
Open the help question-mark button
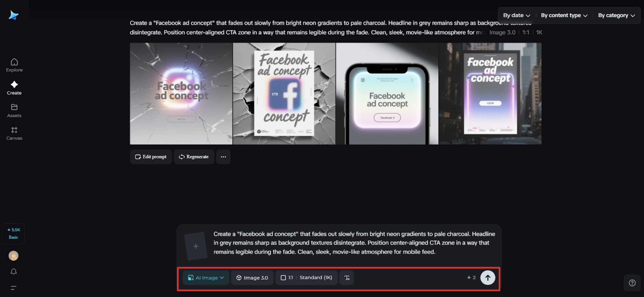pos(632,283)
